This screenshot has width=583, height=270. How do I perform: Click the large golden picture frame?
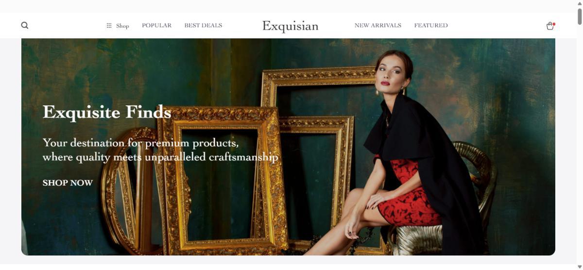tap(223, 180)
